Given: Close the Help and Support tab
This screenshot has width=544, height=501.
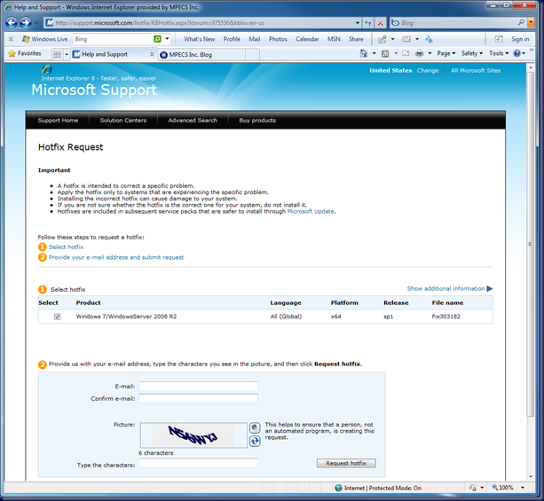Looking at the screenshot, I should pyautogui.click(x=152, y=54).
